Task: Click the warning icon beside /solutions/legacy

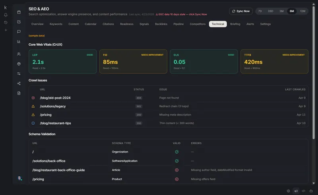Action: point(33,106)
